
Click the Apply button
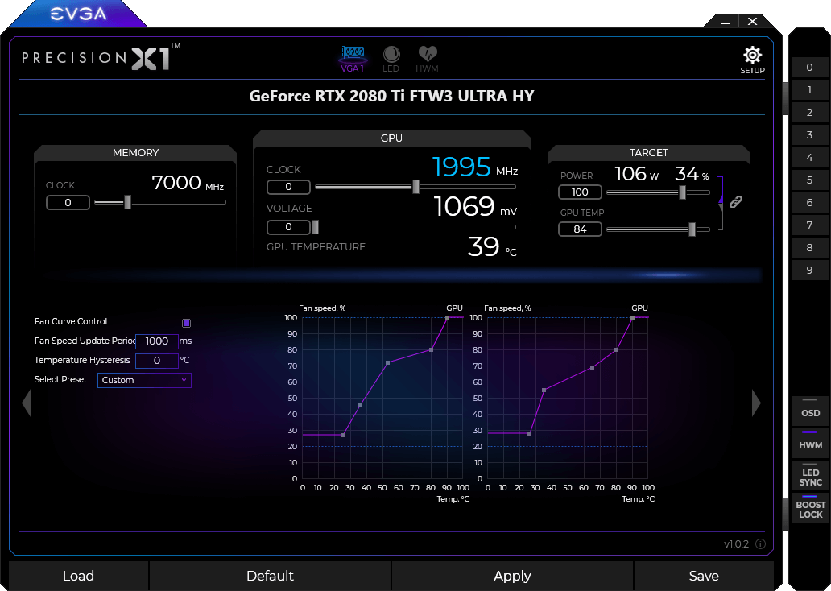pos(512,576)
